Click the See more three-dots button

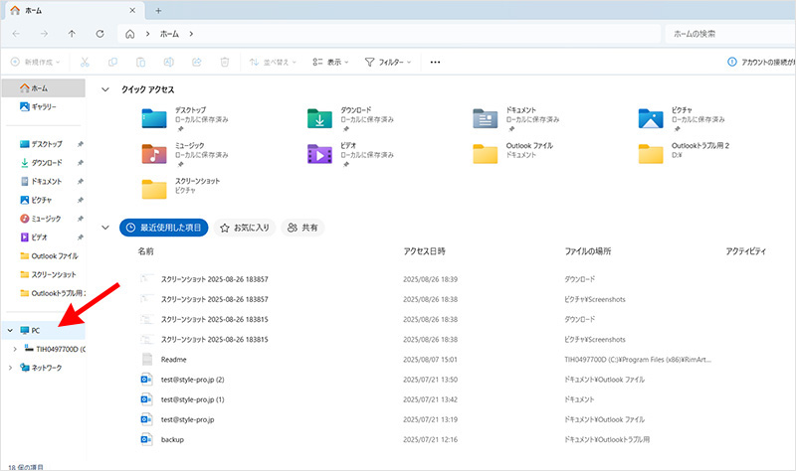(x=435, y=62)
